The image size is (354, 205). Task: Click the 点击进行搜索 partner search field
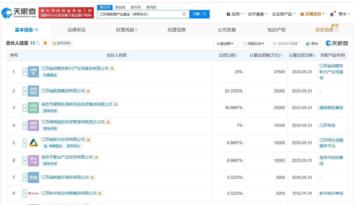(285, 44)
